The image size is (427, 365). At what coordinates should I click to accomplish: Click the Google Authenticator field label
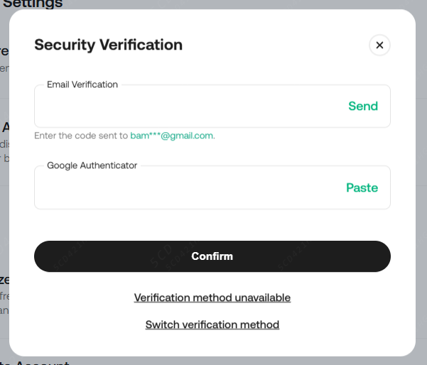point(92,165)
